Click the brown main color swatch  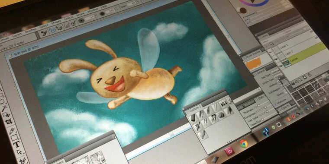(x=243, y=10)
